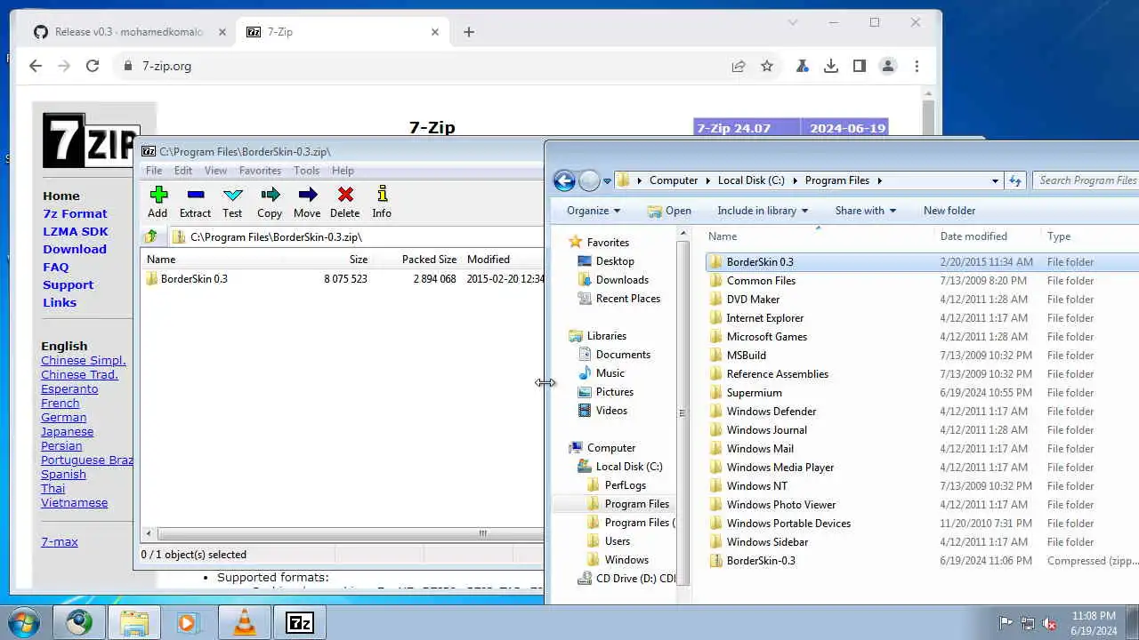
Task: Open Chrome side panel icon
Action: pos(860,66)
